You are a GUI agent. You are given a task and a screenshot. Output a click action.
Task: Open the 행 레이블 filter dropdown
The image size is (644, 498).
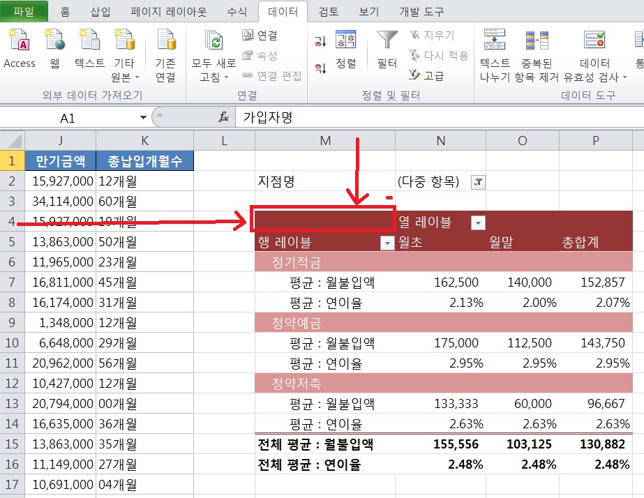387,243
